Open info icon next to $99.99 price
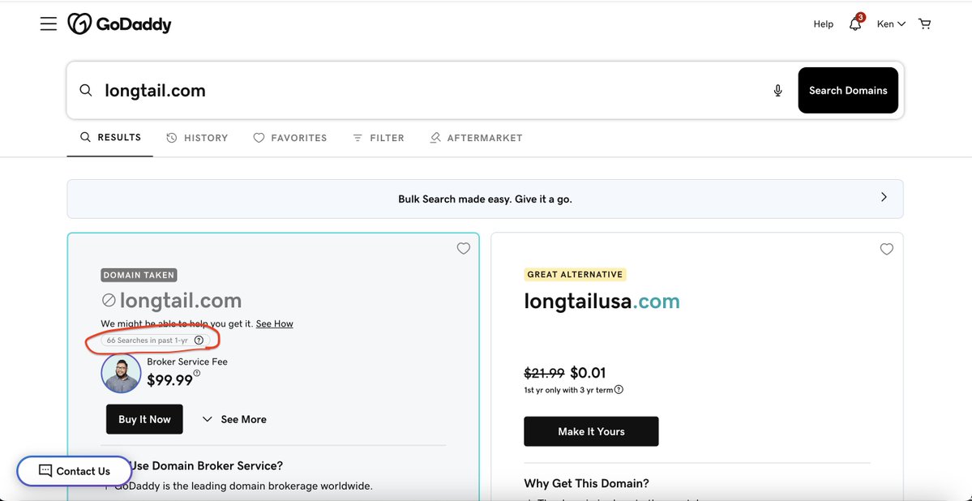 196,373
